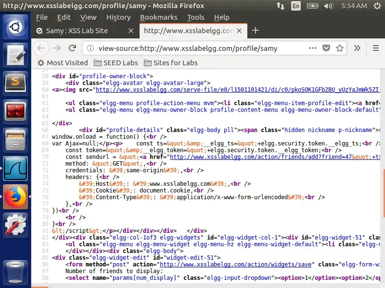Open the Help menu

[222, 17]
